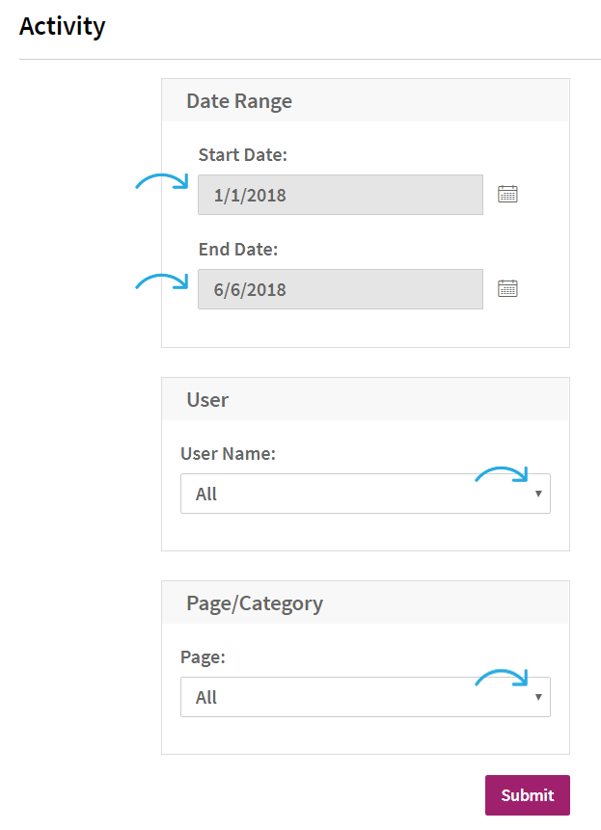
Task: Click the Page: label
Action: coord(203,656)
